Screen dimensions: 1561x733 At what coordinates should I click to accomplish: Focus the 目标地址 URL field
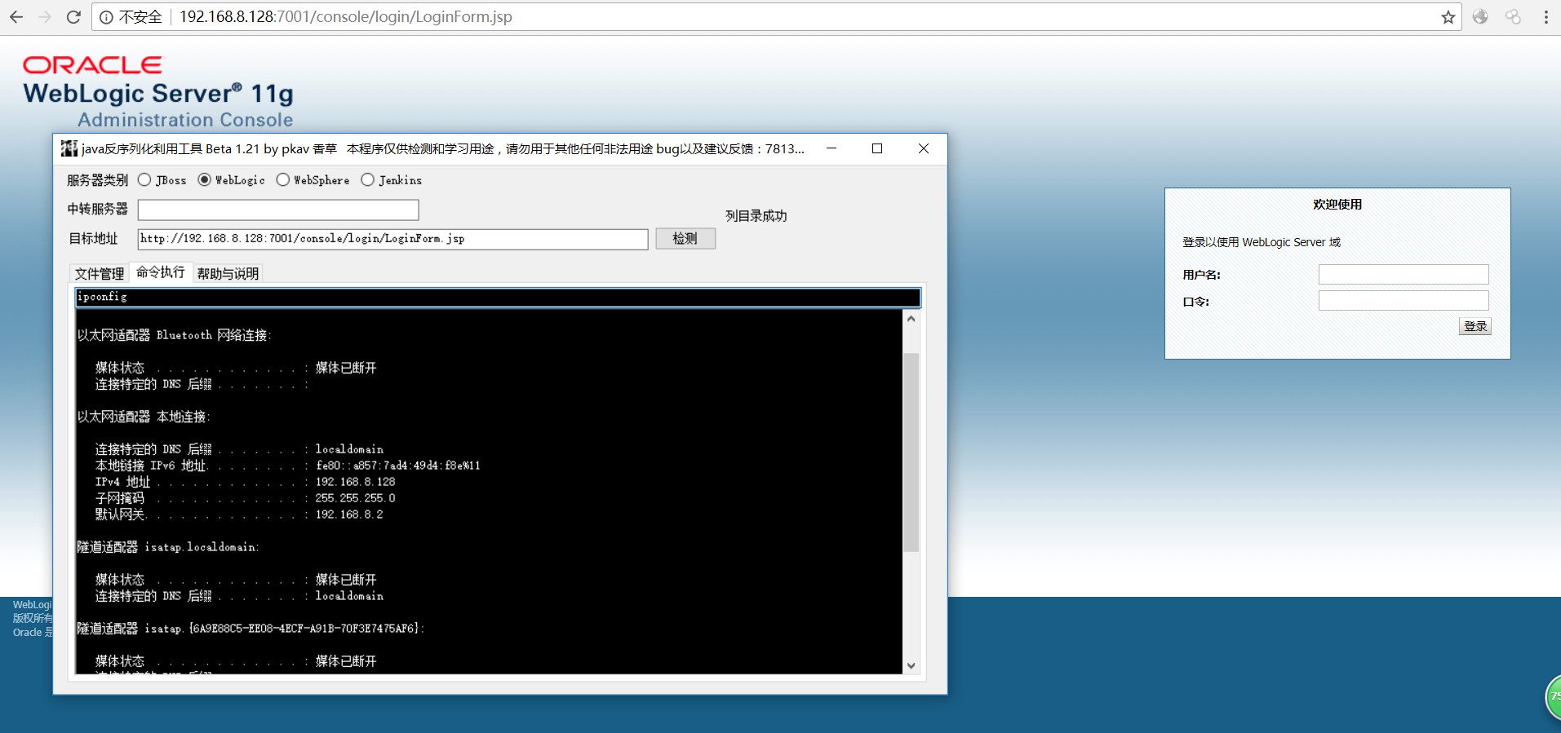(x=392, y=239)
